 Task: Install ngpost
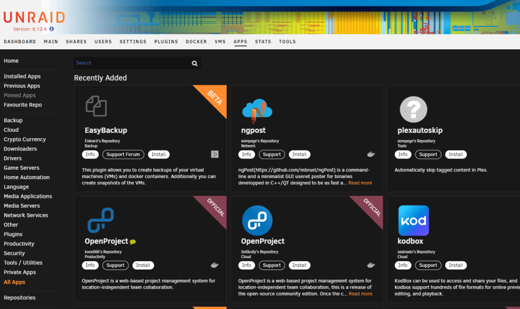[300, 154]
